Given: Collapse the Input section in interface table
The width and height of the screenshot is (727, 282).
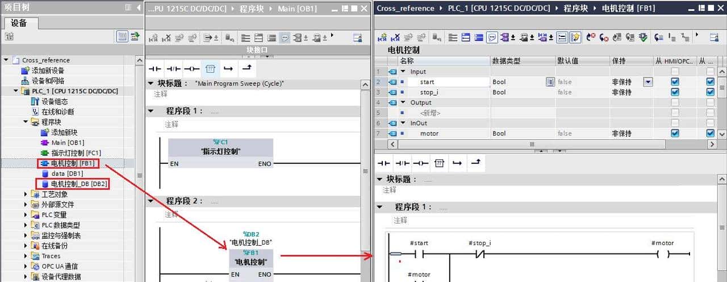Looking at the screenshot, I should point(403,71).
